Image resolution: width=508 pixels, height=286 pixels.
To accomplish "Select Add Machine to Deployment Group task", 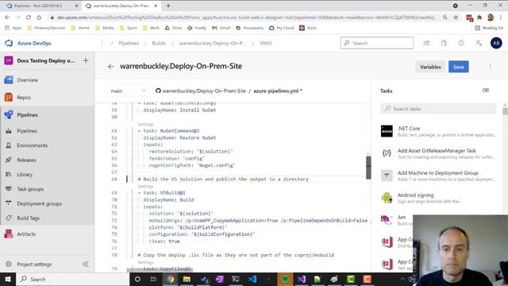I will tap(438, 176).
